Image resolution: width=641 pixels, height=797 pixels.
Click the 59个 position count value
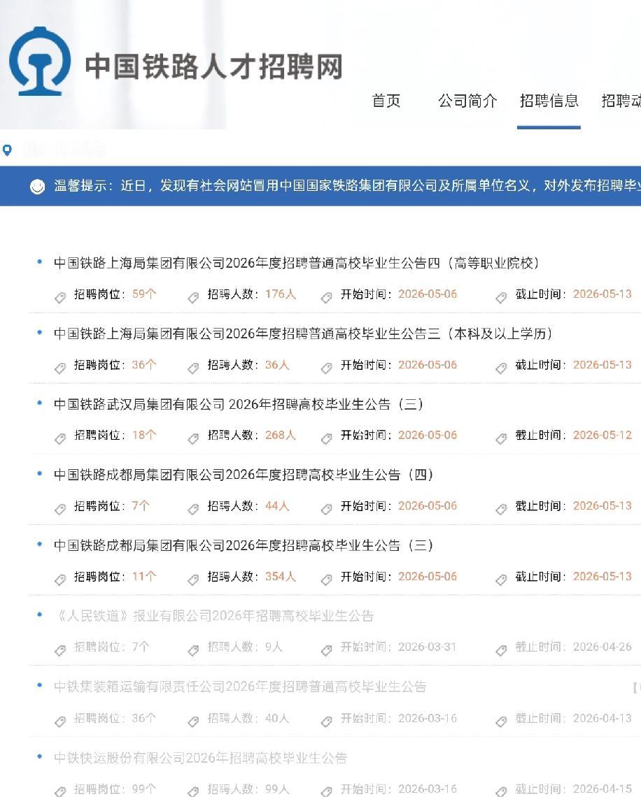point(144,294)
